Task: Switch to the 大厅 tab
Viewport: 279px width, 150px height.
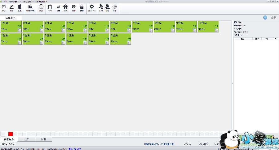Action: [26, 139]
